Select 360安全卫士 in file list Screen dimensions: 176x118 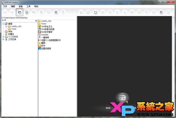pos(45,26)
